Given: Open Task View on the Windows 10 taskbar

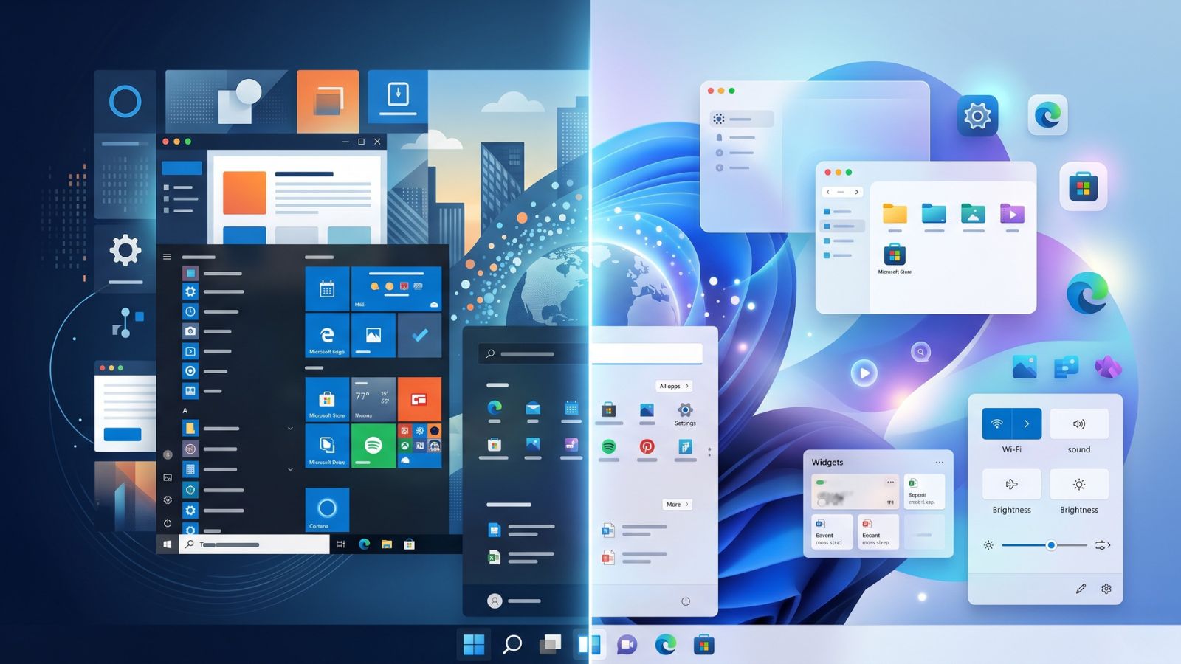Looking at the screenshot, I should point(340,544).
